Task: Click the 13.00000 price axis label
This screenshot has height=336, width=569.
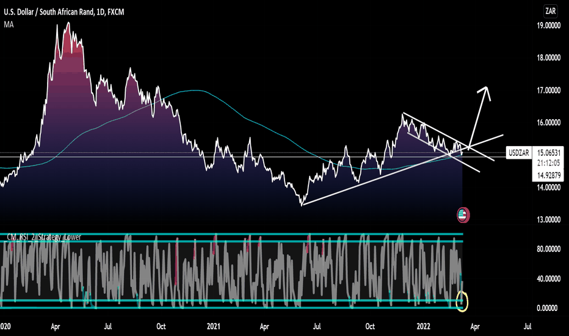Action: [x=549, y=220]
